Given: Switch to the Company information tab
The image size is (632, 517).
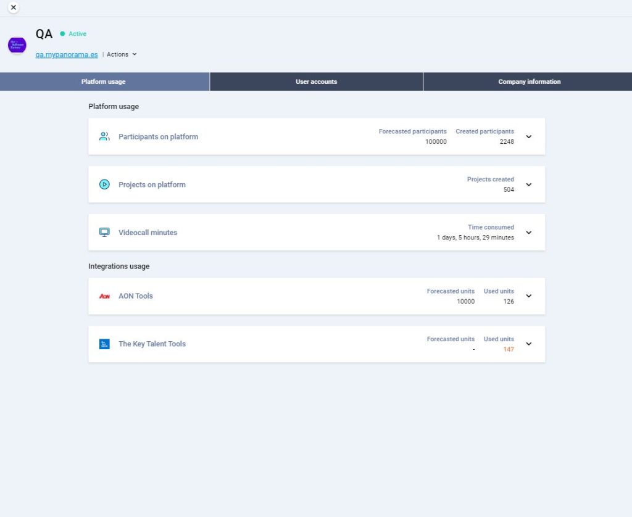Looking at the screenshot, I should click(529, 81).
